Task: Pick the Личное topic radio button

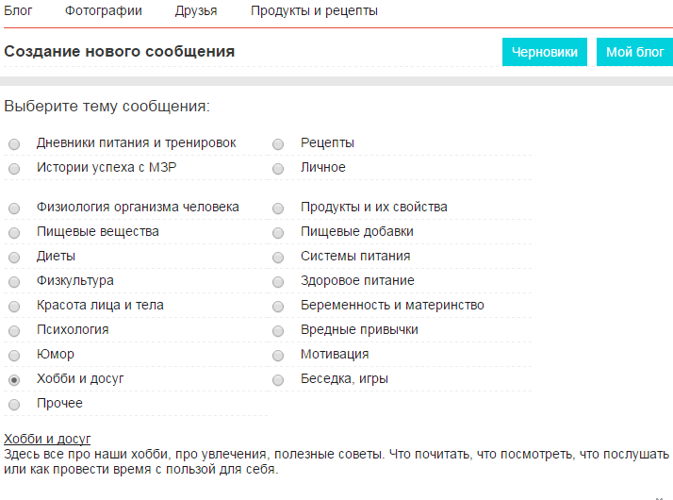Action: (x=278, y=168)
